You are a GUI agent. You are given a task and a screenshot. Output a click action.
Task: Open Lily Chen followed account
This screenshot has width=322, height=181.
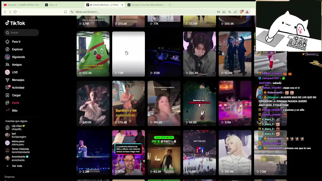coord(18,127)
